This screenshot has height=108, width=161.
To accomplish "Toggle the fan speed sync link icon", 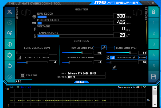I will click(x=115, y=67).
